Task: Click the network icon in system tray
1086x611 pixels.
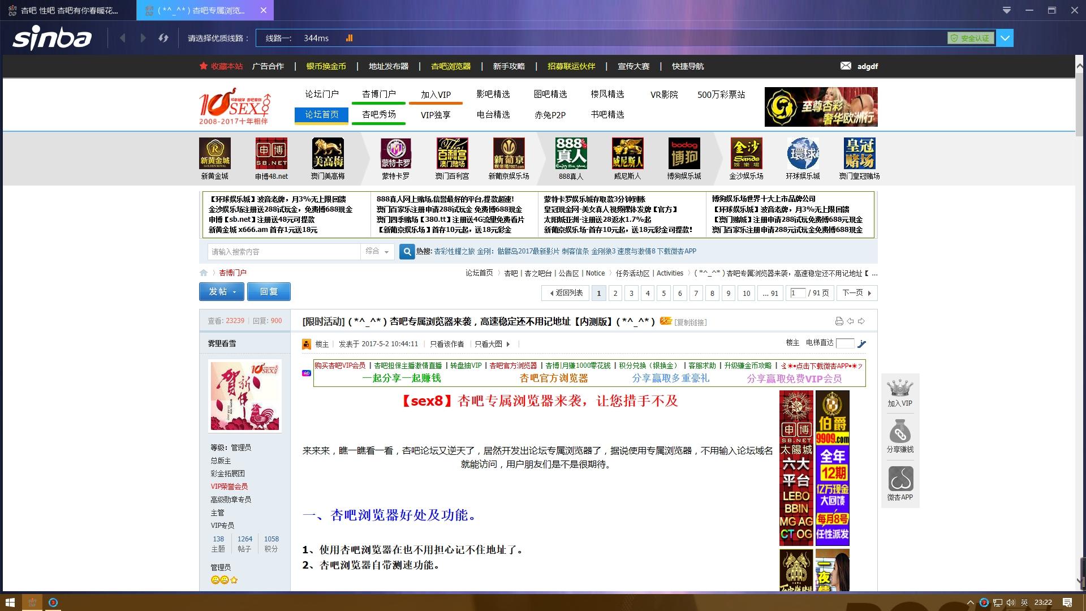Action: coord(998,603)
